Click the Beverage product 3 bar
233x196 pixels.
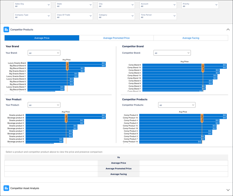coord(55,123)
